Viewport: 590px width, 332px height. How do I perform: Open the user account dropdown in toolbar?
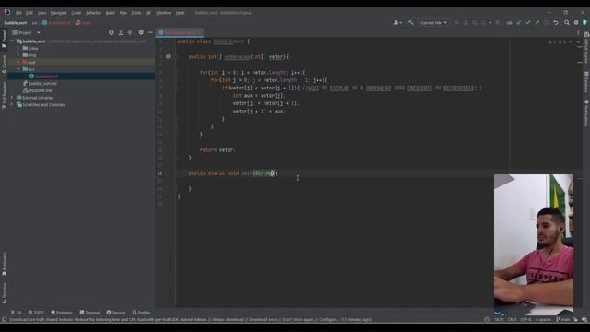coord(397,23)
